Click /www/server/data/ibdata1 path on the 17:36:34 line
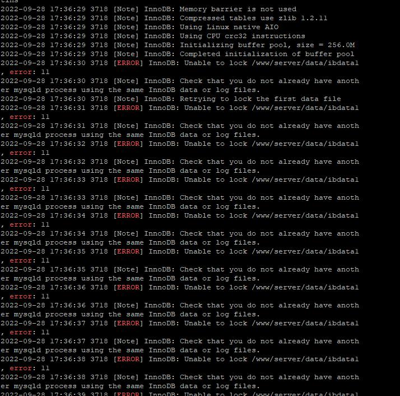The height and width of the screenshot is (396, 400). (x=305, y=215)
